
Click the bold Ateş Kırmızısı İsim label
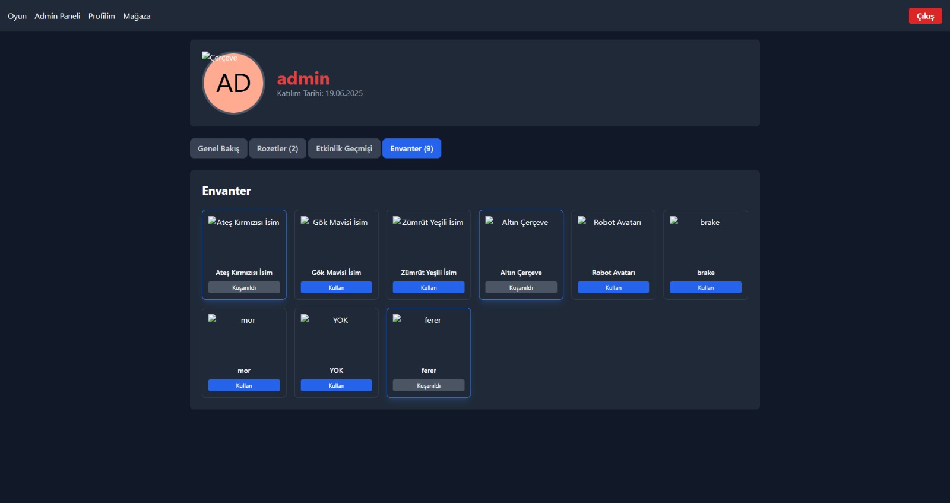[244, 273]
